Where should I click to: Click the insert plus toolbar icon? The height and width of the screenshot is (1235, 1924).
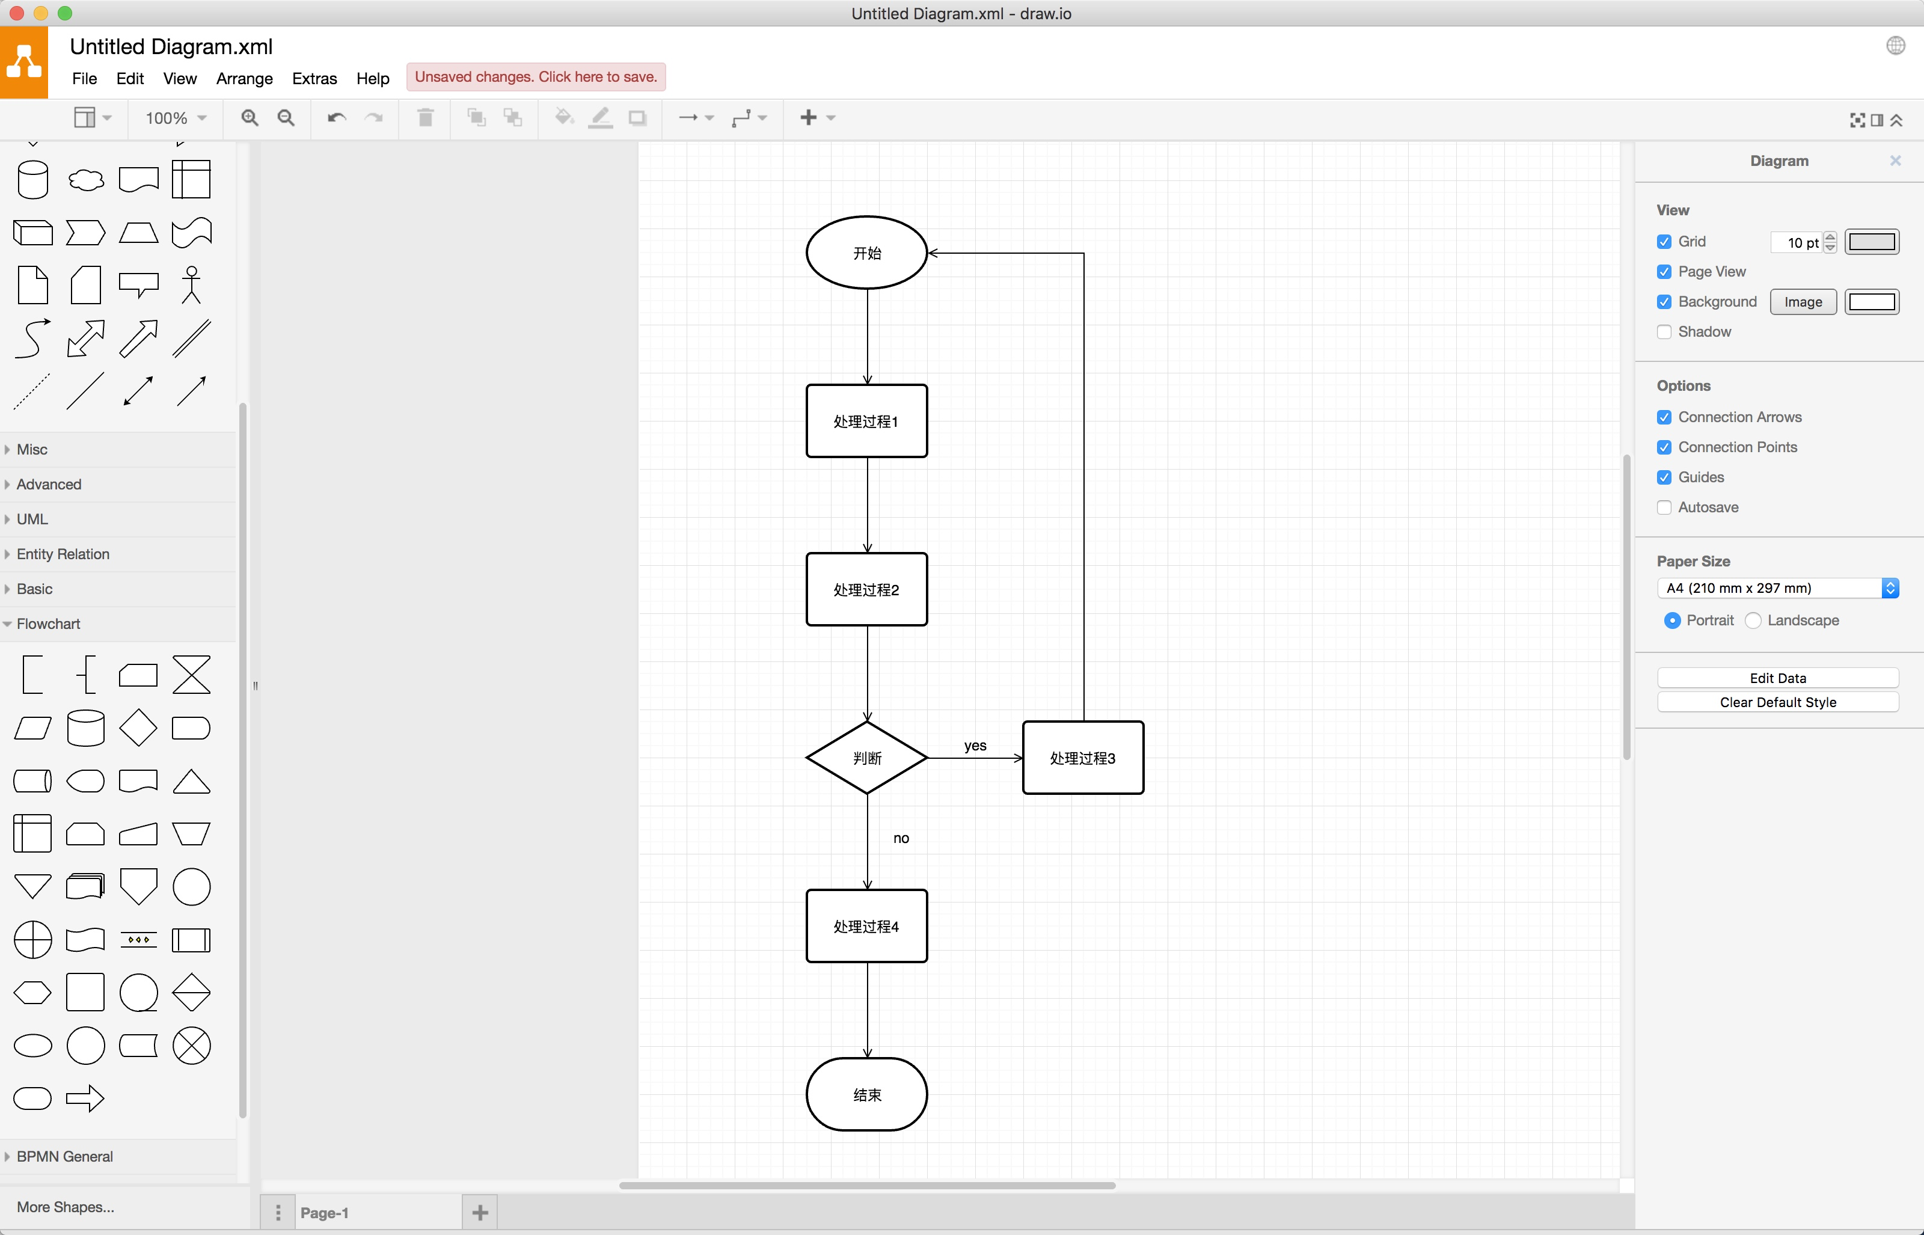809,118
